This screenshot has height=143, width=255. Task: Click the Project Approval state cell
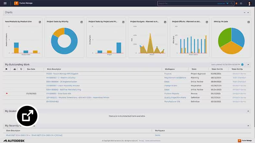click(x=198, y=74)
